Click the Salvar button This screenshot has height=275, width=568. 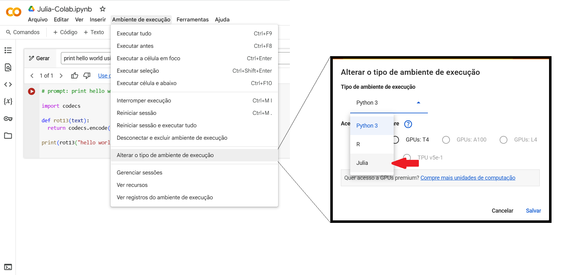click(x=533, y=211)
